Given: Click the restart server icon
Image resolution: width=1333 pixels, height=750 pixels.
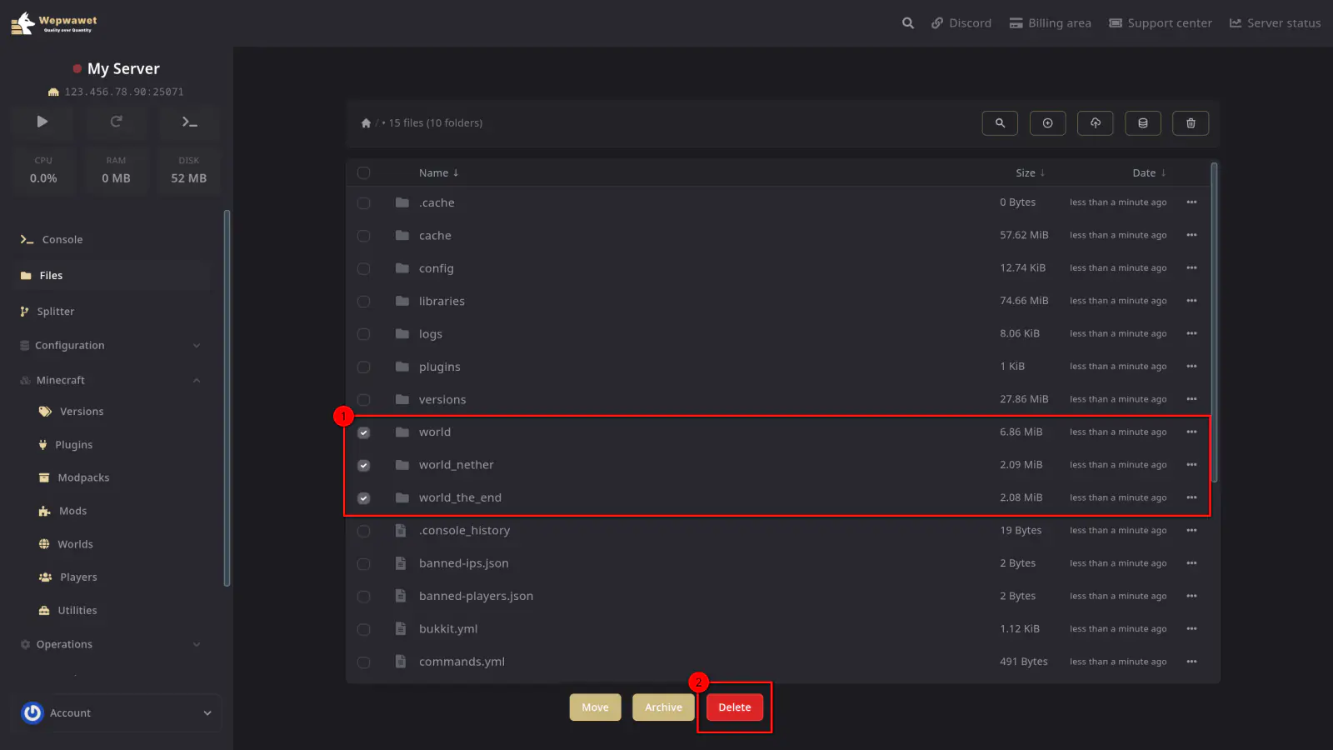Looking at the screenshot, I should [116, 122].
